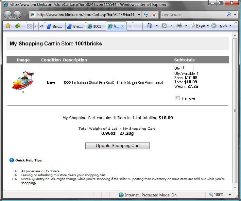This screenshot has width=241, height=201.
Task: Expand the command bar overflow chevron
Action: point(236,23)
